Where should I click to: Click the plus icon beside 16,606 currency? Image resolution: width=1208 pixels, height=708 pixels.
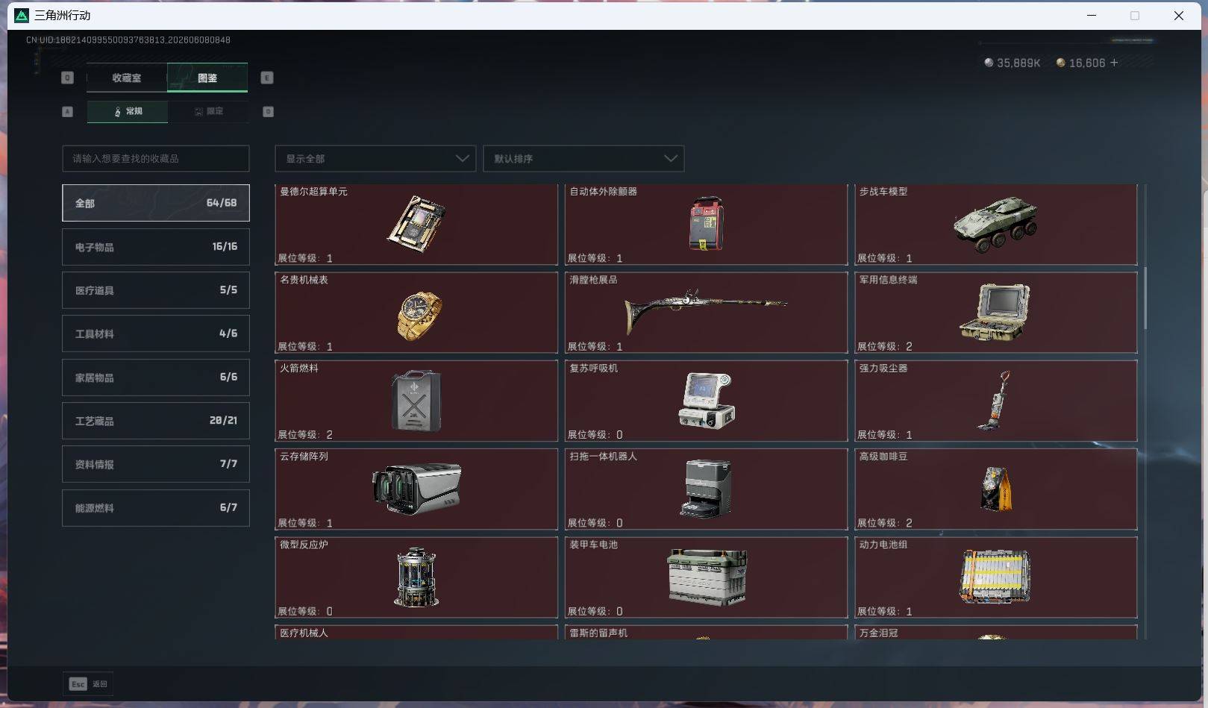click(x=1114, y=63)
